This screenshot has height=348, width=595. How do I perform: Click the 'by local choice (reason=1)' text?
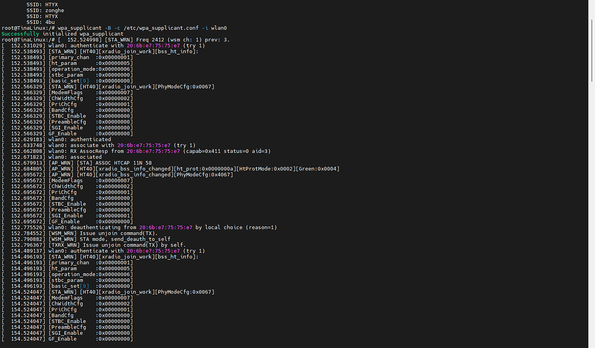click(x=236, y=227)
